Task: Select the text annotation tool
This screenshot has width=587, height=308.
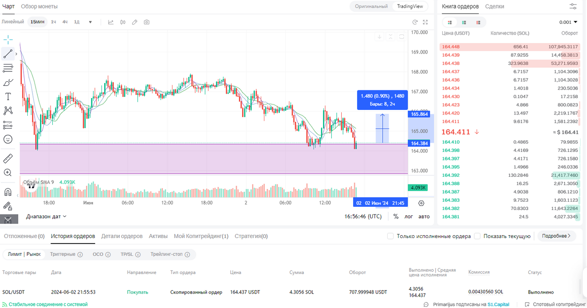Action: point(8,96)
